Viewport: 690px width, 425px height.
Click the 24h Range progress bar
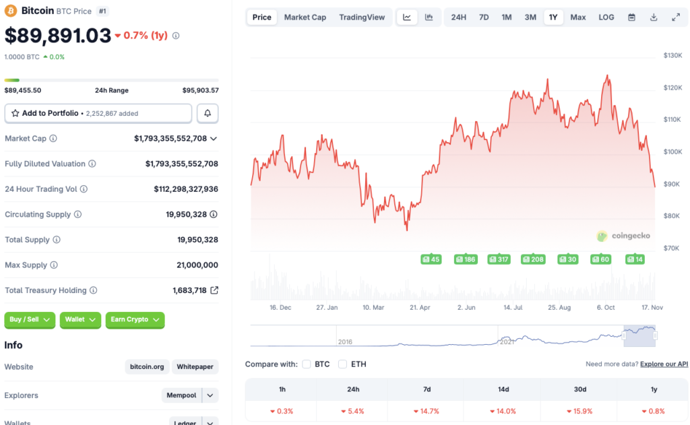click(111, 79)
